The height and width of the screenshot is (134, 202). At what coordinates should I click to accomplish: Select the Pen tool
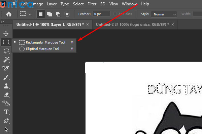click(6, 121)
